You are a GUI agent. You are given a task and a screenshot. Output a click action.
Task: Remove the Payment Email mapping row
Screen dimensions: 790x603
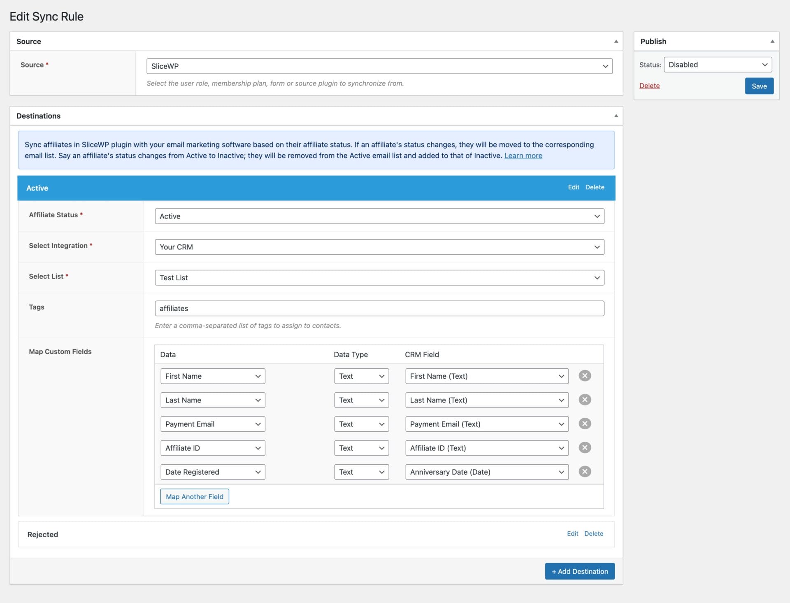584,424
